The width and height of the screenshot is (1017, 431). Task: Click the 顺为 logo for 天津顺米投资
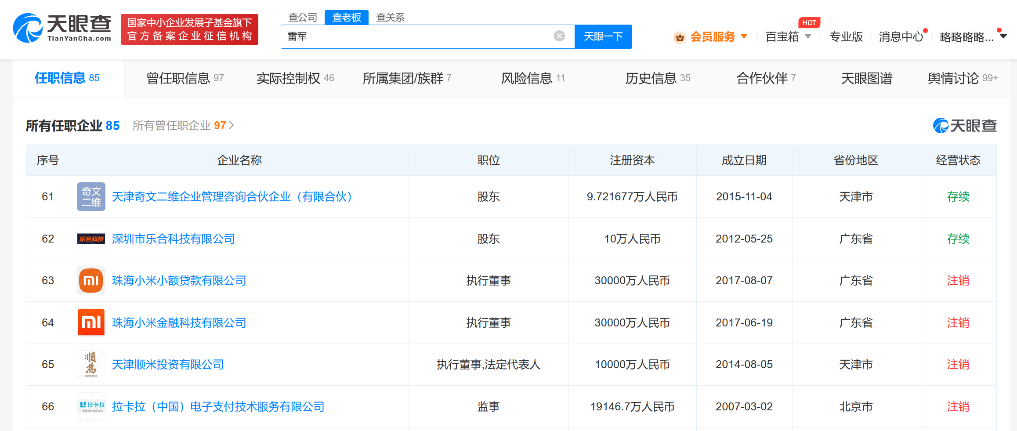click(x=91, y=365)
